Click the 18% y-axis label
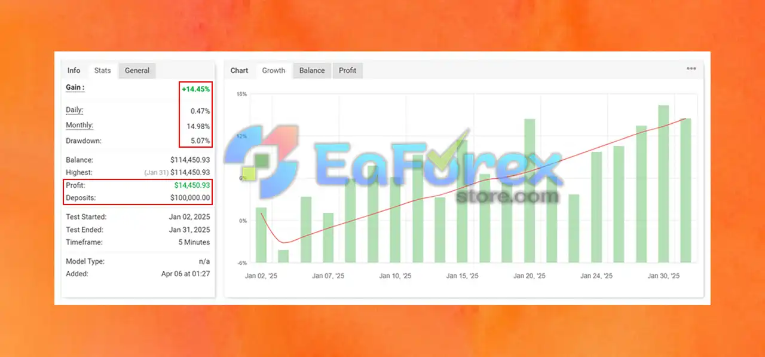The width and height of the screenshot is (765, 357). click(241, 94)
